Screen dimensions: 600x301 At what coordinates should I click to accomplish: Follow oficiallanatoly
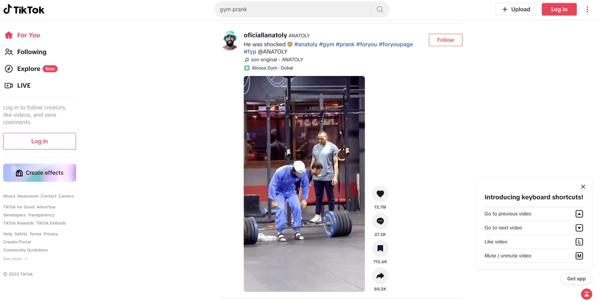tap(446, 40)
